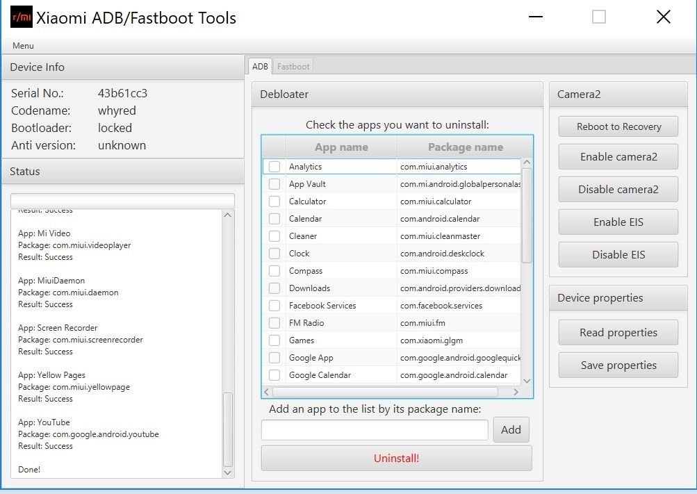Click codename value whyred
This screenshot has width=697, height=494.
click(117, 110)
